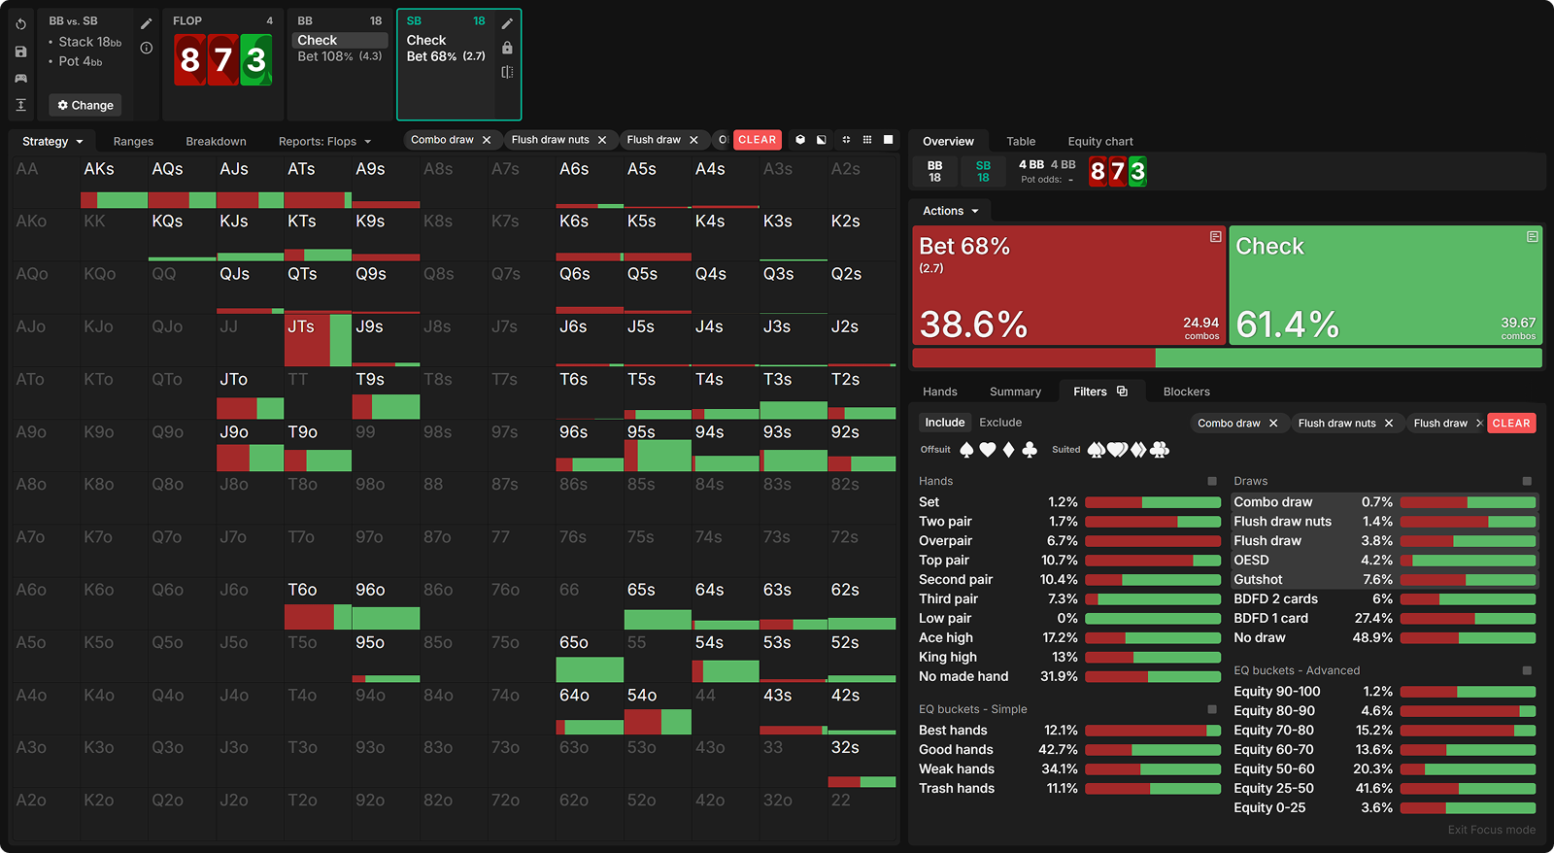Switch to the Equity chart tab
The width and height of the screenshot is (1554, 853).
tap(1100, 141)
